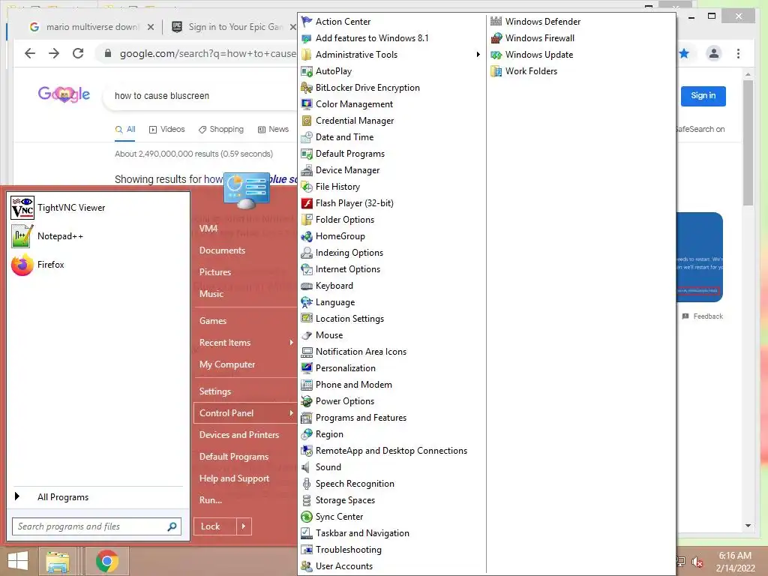Image resolution: width=768 pixels, height=576 pixels.
Task: Expand Recent Items submenu arrow
Action: tap(292, 342)
